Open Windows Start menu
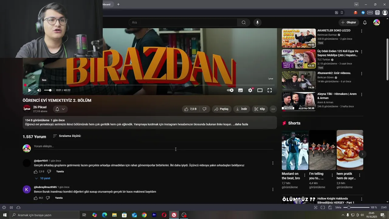389x219 pixels. 5,215
